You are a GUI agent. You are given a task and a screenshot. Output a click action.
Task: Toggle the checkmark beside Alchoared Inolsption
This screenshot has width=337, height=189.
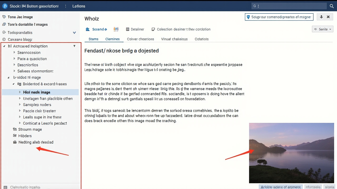[x=4, y=46]
